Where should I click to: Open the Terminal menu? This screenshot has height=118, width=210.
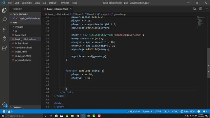pos(64,3)
